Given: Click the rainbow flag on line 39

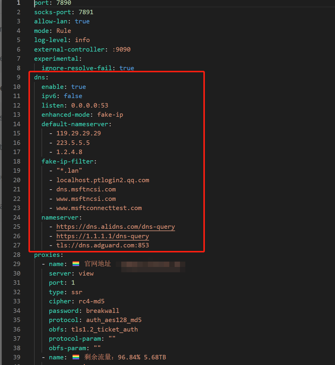Looking at the screenshot, I should [x=76, y=357].
